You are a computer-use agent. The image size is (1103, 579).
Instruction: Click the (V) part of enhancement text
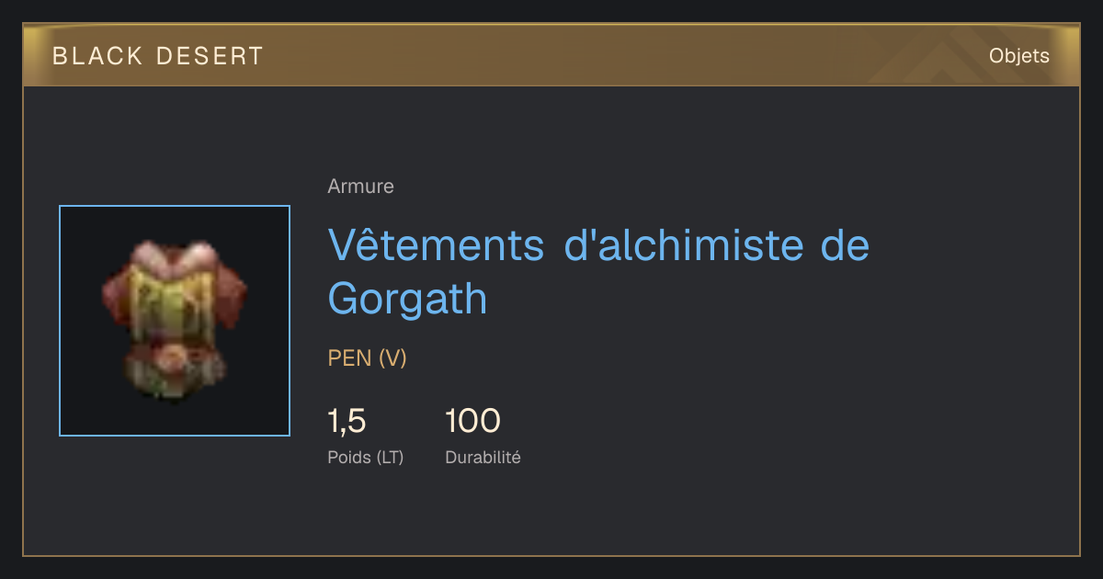click(392, 358)
